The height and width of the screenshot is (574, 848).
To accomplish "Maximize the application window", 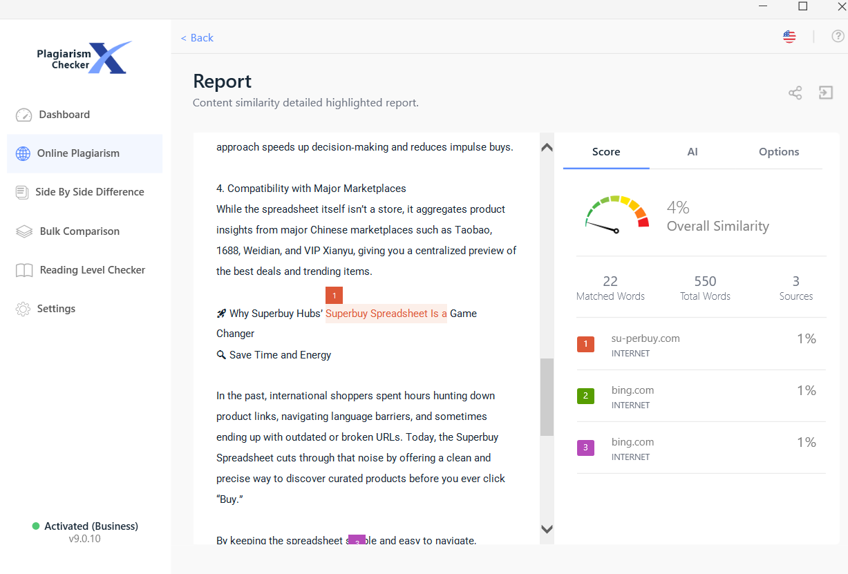I will point(802,6).
